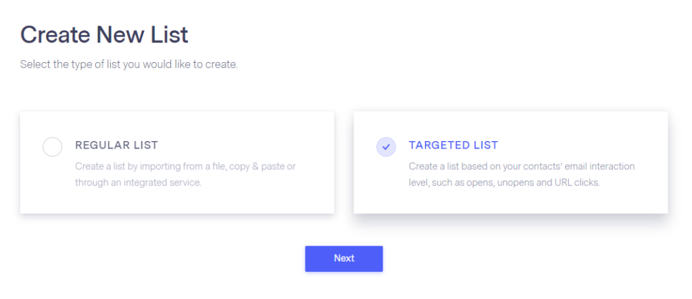Click the word 'Create' in the heading

coord(54,34)
